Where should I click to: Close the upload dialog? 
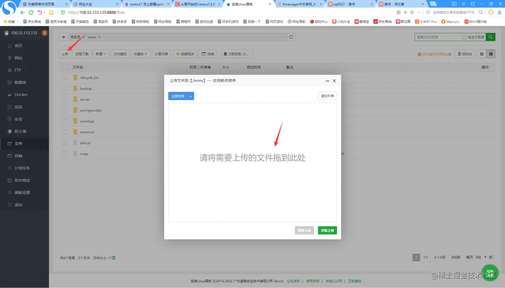point(334,81)
